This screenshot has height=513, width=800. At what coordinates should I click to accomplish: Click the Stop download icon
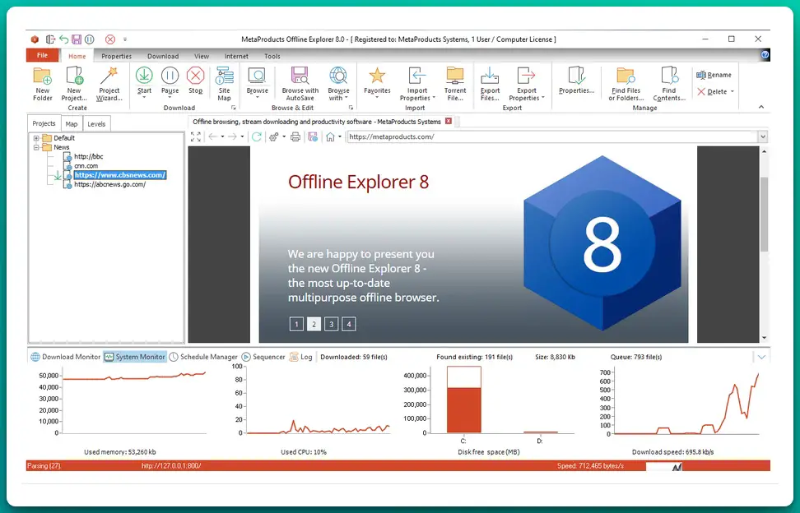(195, 76)
